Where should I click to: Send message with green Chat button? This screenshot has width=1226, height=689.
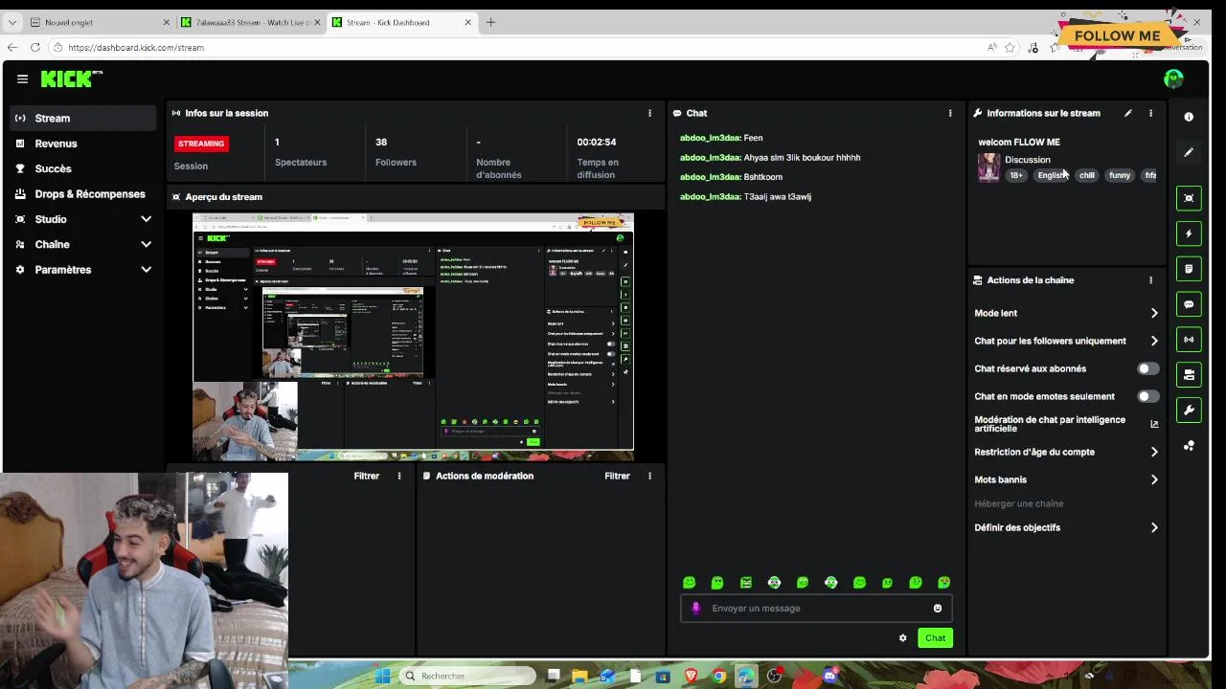point(935,638)
